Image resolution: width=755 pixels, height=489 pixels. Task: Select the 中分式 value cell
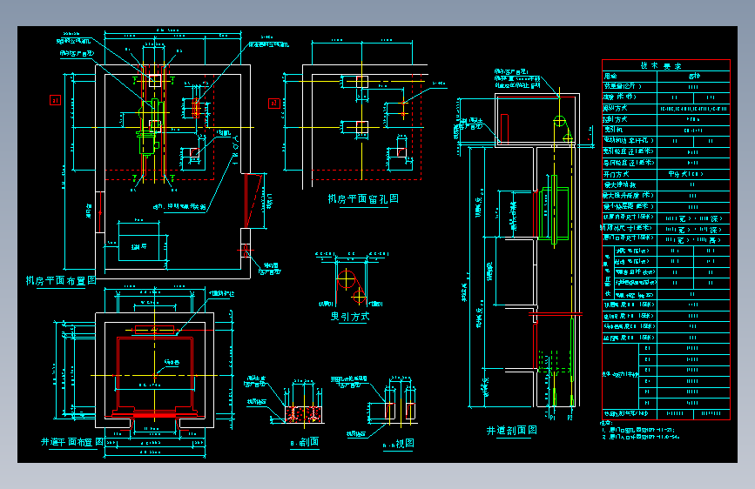tap(685, 174)
